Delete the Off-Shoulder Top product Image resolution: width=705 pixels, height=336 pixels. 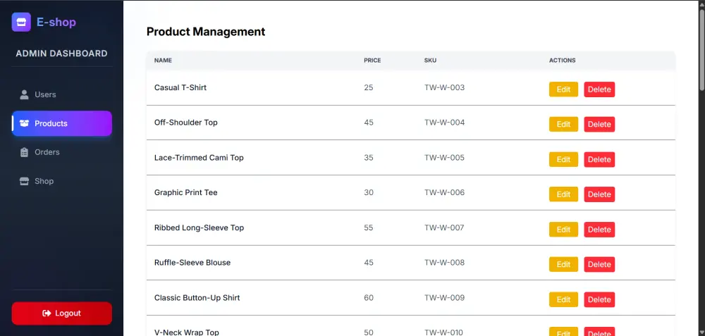pos(599,125)
